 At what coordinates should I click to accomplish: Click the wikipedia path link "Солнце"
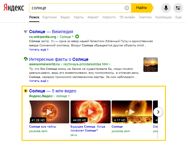pos(65,37)
